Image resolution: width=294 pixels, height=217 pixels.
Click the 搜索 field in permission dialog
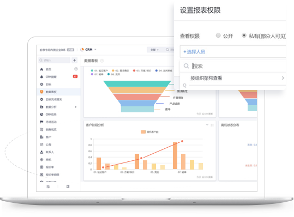pyautogui.click(x=233, y=66)
